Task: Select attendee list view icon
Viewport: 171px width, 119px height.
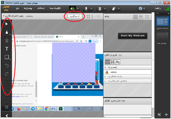Action: point(108,62)
